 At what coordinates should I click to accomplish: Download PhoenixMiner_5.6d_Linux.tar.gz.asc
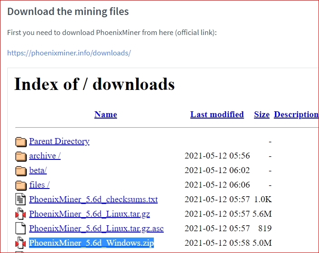tap(96, 228)
